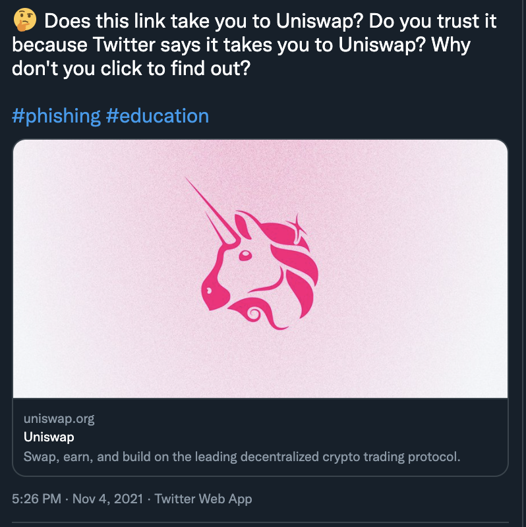Image resolution: width=526 pixels, height=527 pixels.
Task: Click the card description about crypto trading protocol
Action: point(242,457)
